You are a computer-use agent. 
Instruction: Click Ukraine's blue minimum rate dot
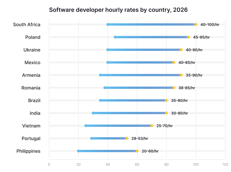pyautogui.click(x=108, y=50)
